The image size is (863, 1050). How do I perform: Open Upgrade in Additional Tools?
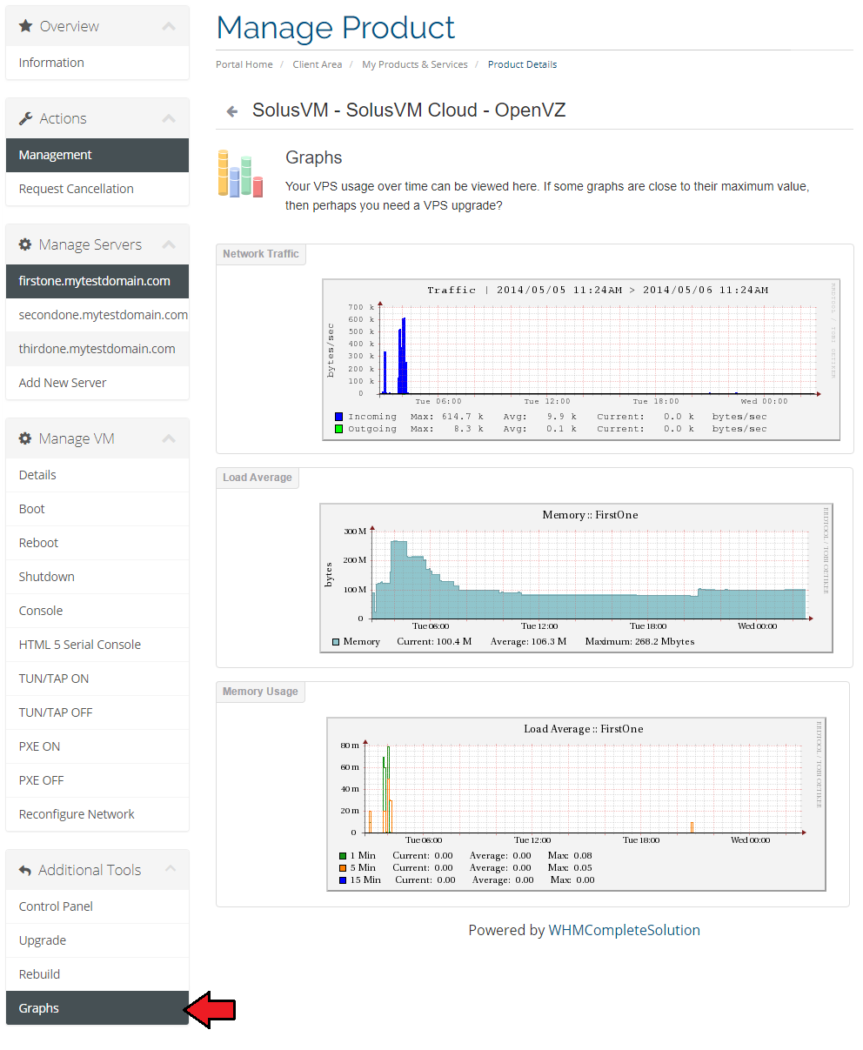pyautogui.click(x=97, y=940)
